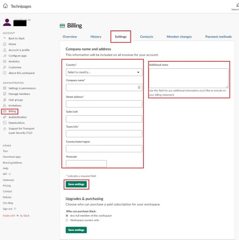Open the Payment methods tab
The image size is (239, 240).
[x=218, y=37]
